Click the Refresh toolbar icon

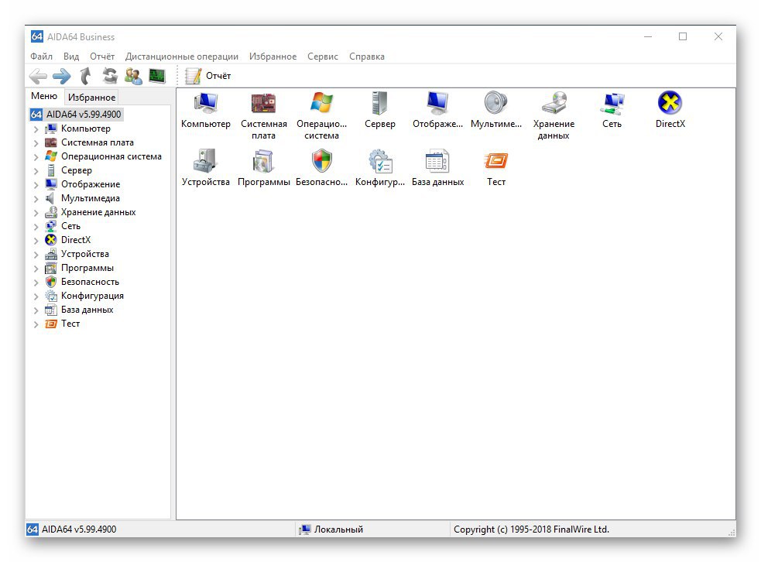(110, 76)
